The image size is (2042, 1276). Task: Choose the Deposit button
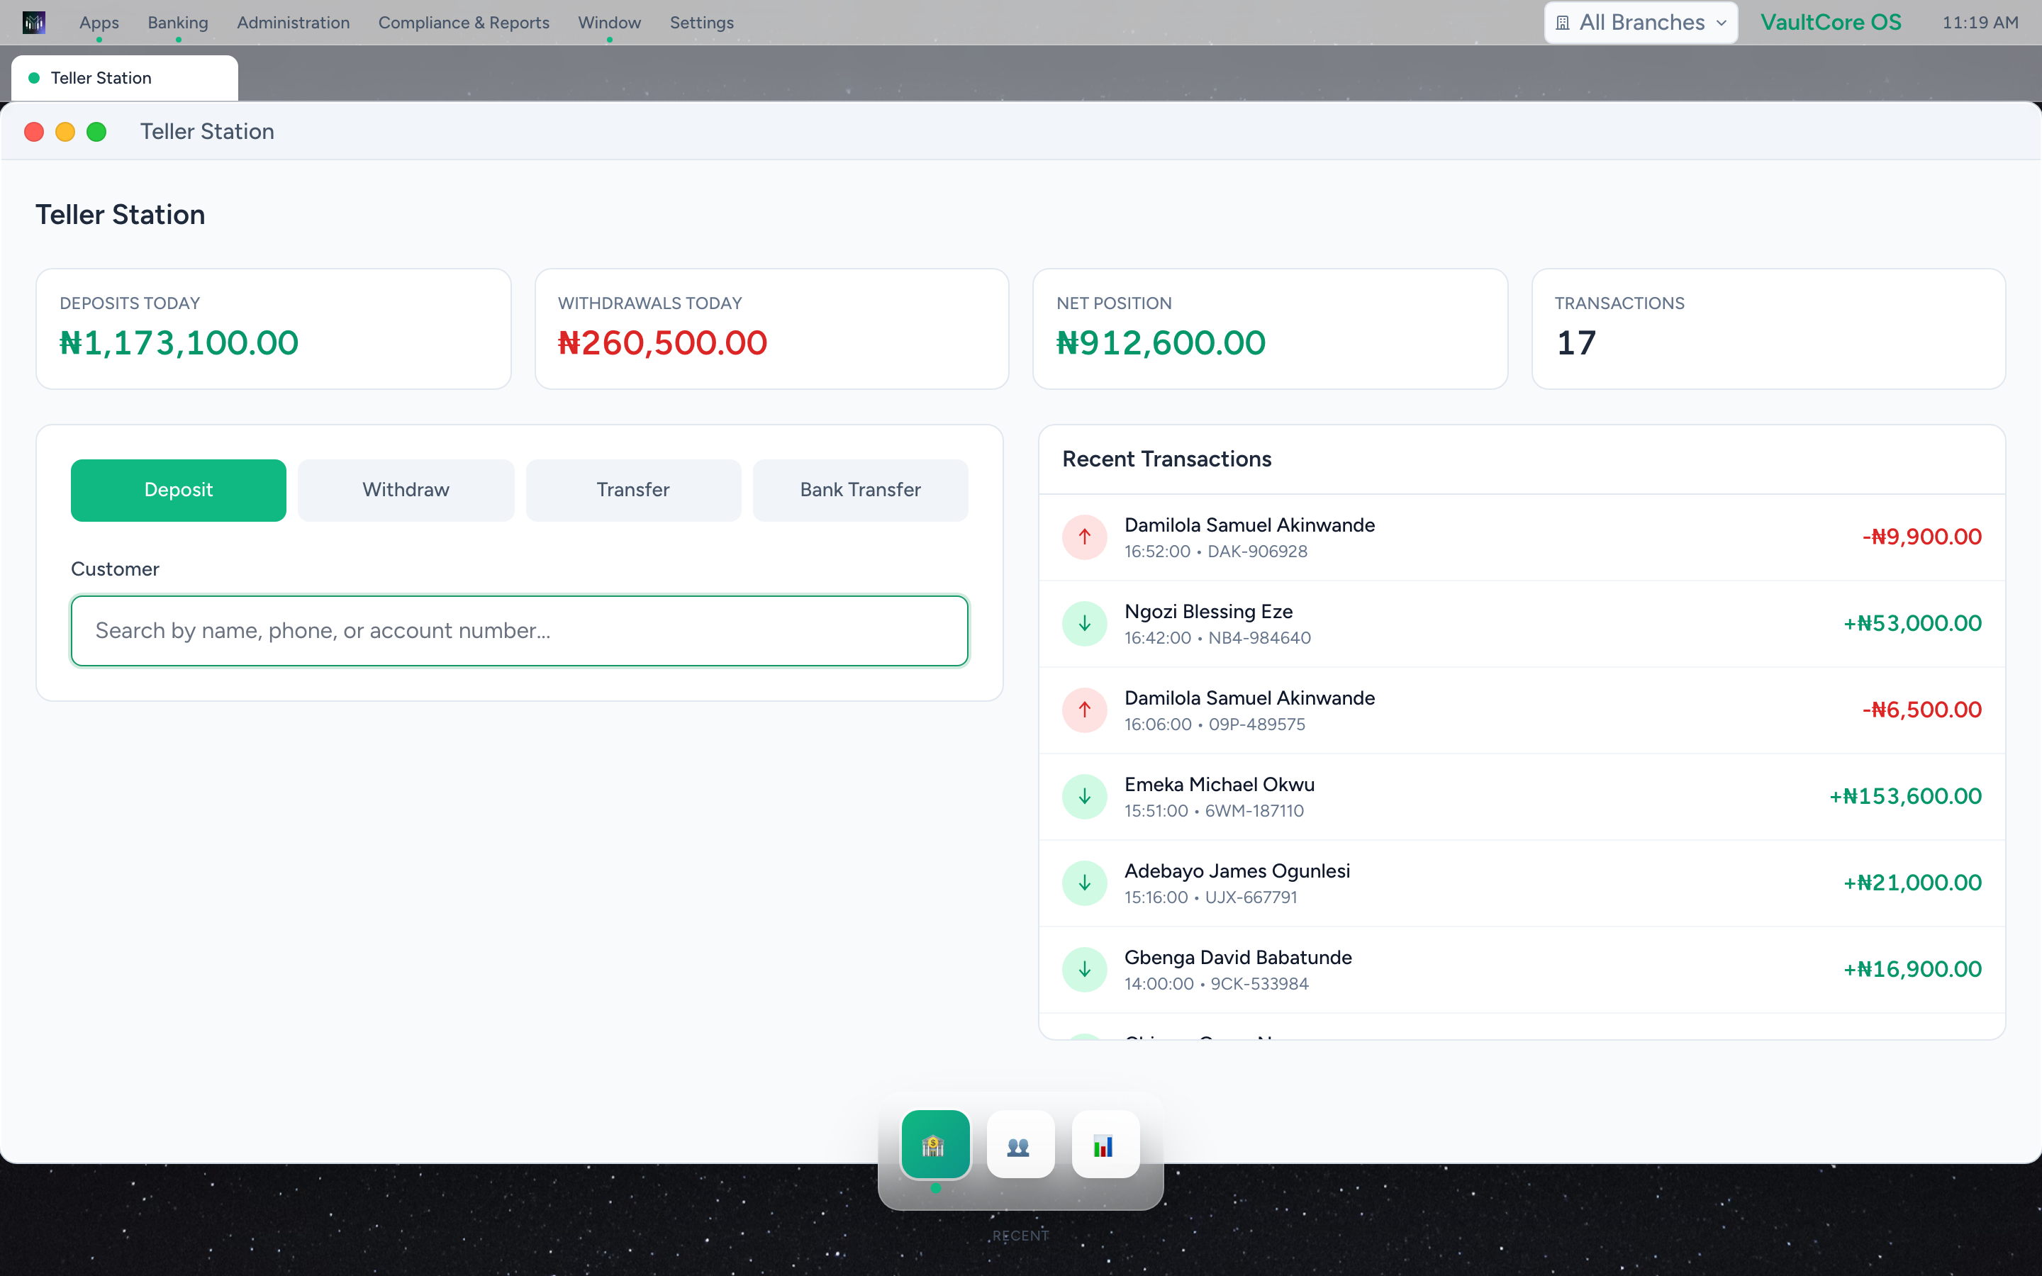(178, 489)
